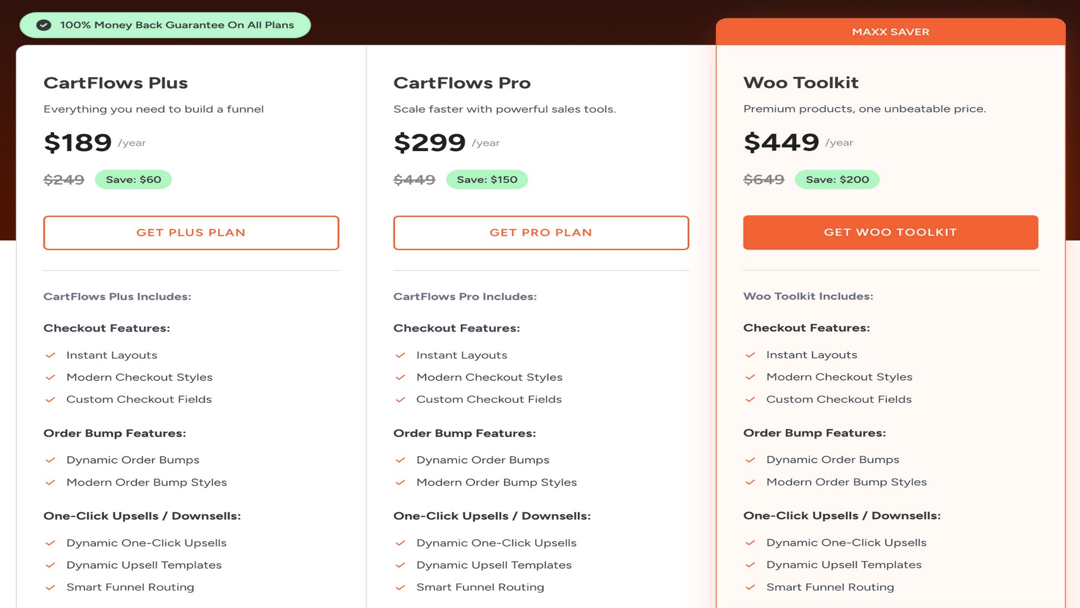Image resolution: width=1080 pixels, height=608 pixels.
Task: Click the Save: $60 badge under CartFlows Plus
Action: 133,179
